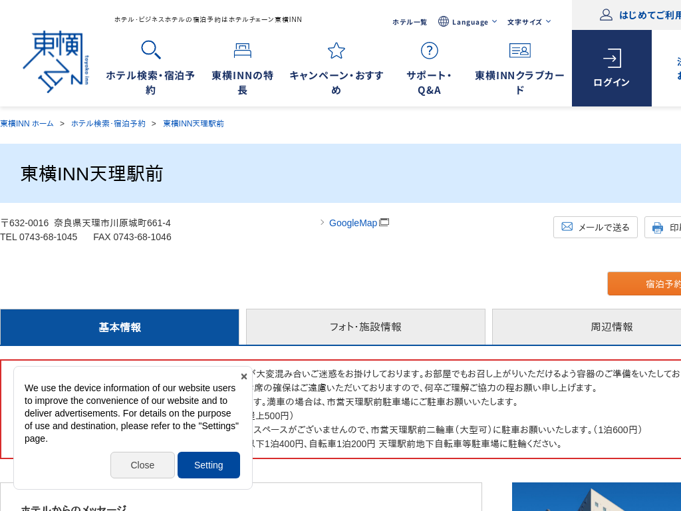
Task: Click the 東横INN天理駅前 page heading
Action: point(92,174)
